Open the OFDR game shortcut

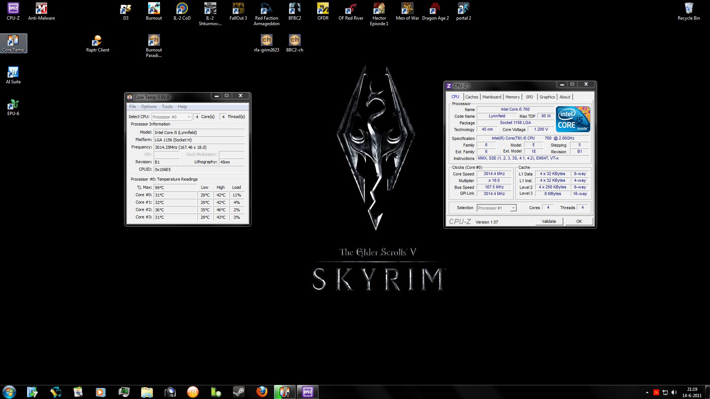tap(323, 11)
